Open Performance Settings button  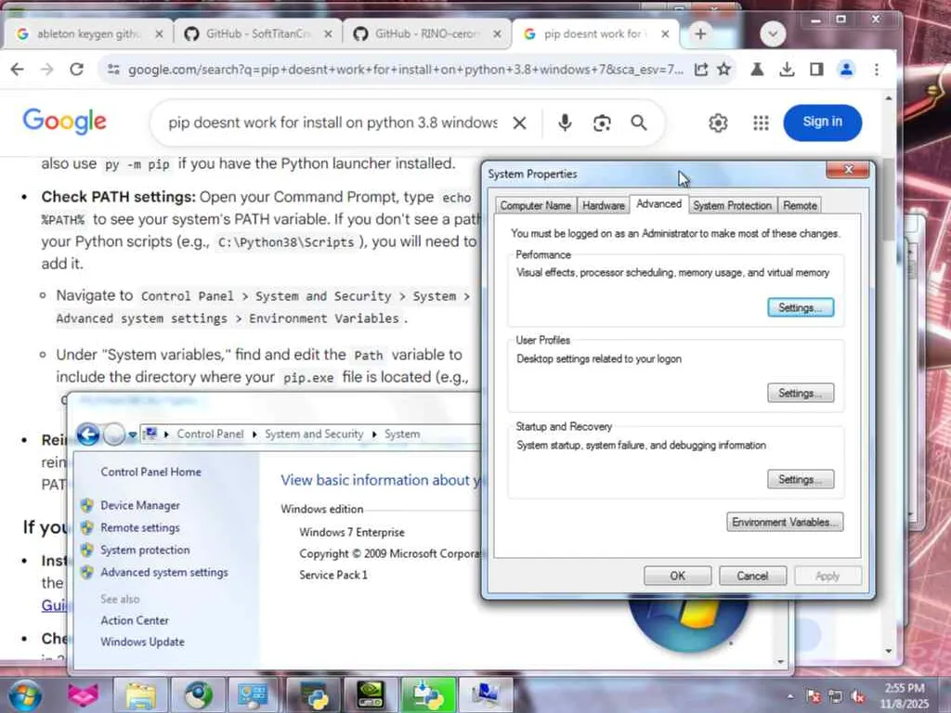tap(800, 307)
